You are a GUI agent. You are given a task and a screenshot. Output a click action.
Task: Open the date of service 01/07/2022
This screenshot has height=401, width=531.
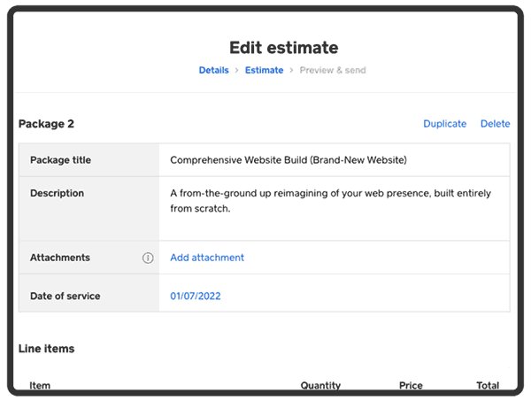(195, 296)
